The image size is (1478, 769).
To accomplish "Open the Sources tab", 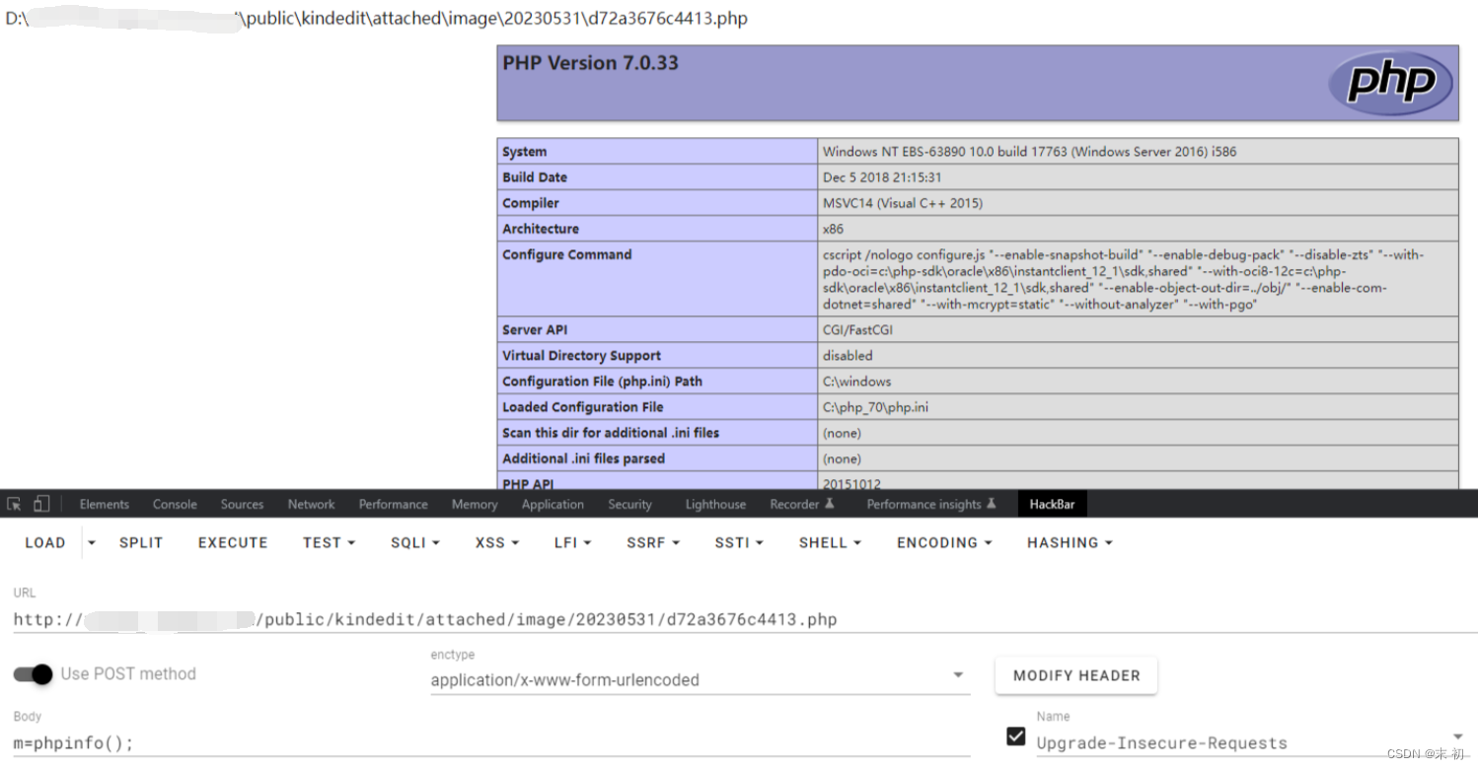I will pos(242,504).
